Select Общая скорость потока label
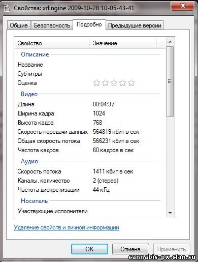This screenshot has width=198, height=262. click(x=49, y=141)
